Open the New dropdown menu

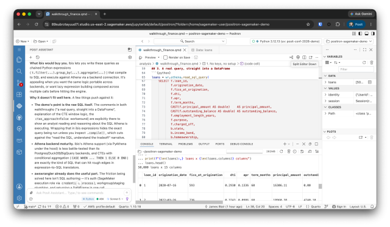tap(23, 41)
